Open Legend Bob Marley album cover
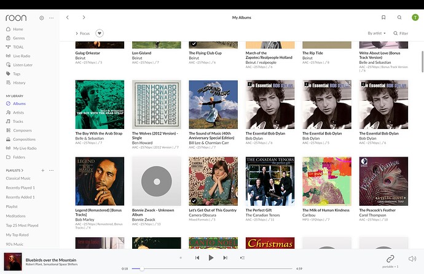424x274 pixels. (100, 181)
